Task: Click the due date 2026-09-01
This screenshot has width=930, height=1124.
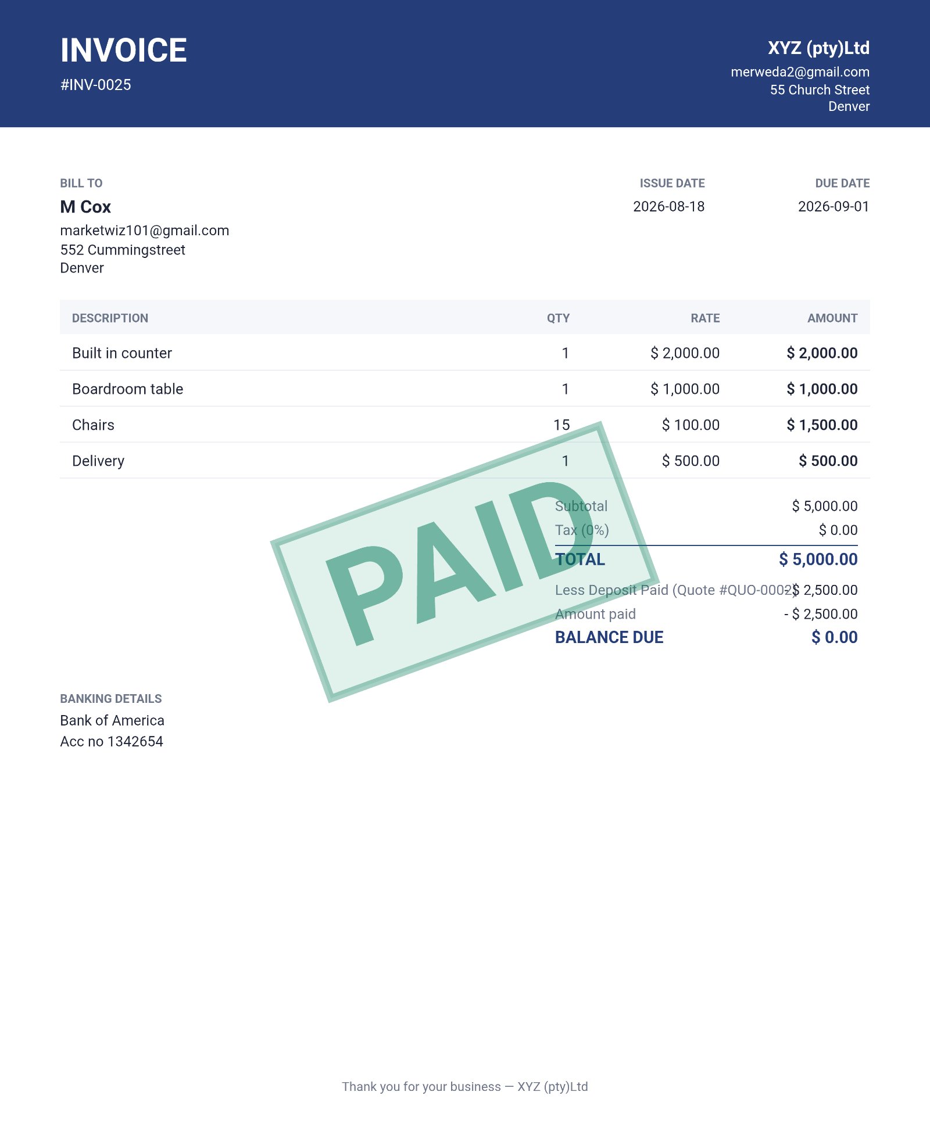Action: click(x=834, y=206)
